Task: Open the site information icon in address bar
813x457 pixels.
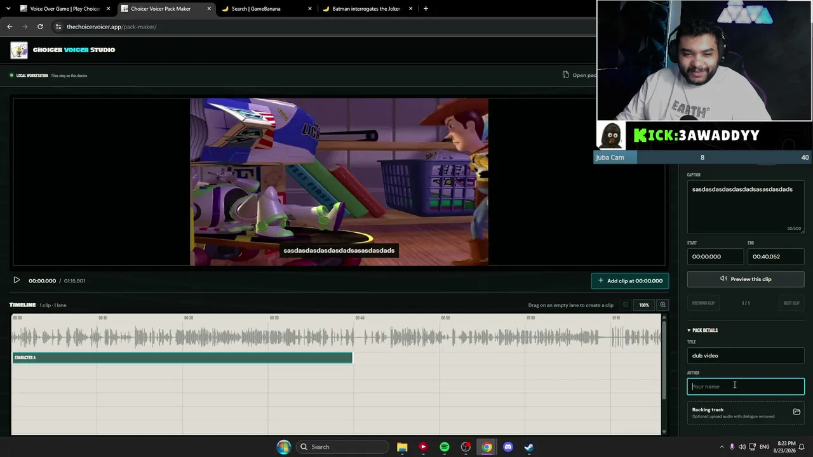Action: [58, 27]
